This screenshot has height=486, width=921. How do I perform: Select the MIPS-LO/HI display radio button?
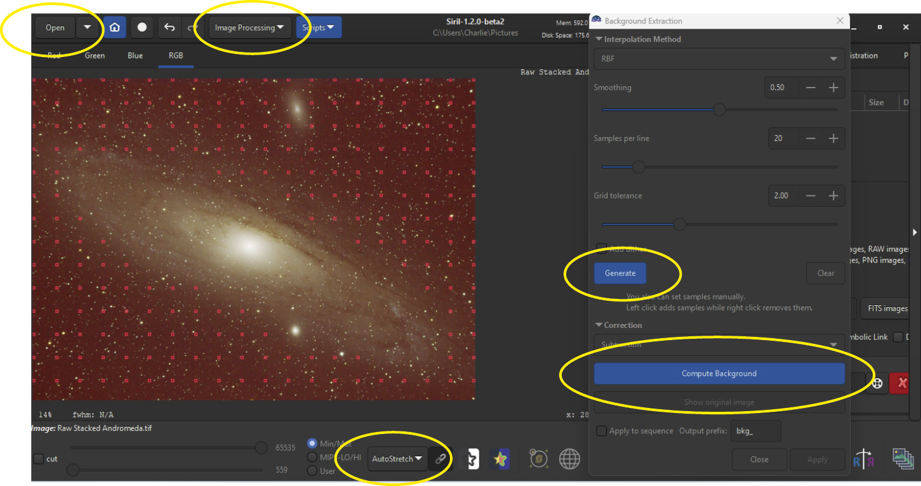pyautogui.click(x=312, y=457)
